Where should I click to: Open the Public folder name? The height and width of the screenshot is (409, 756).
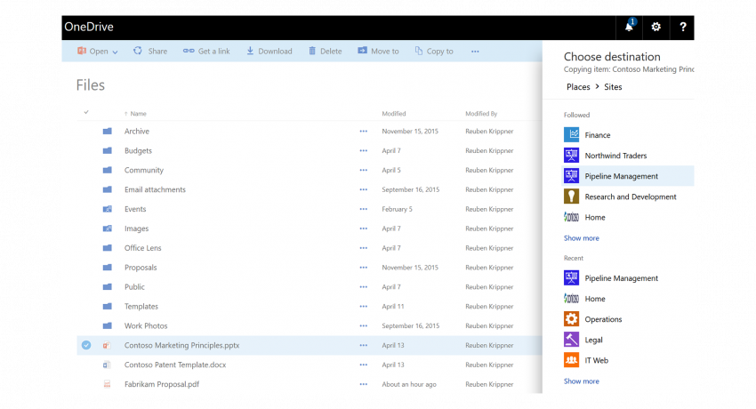[134, 287]
